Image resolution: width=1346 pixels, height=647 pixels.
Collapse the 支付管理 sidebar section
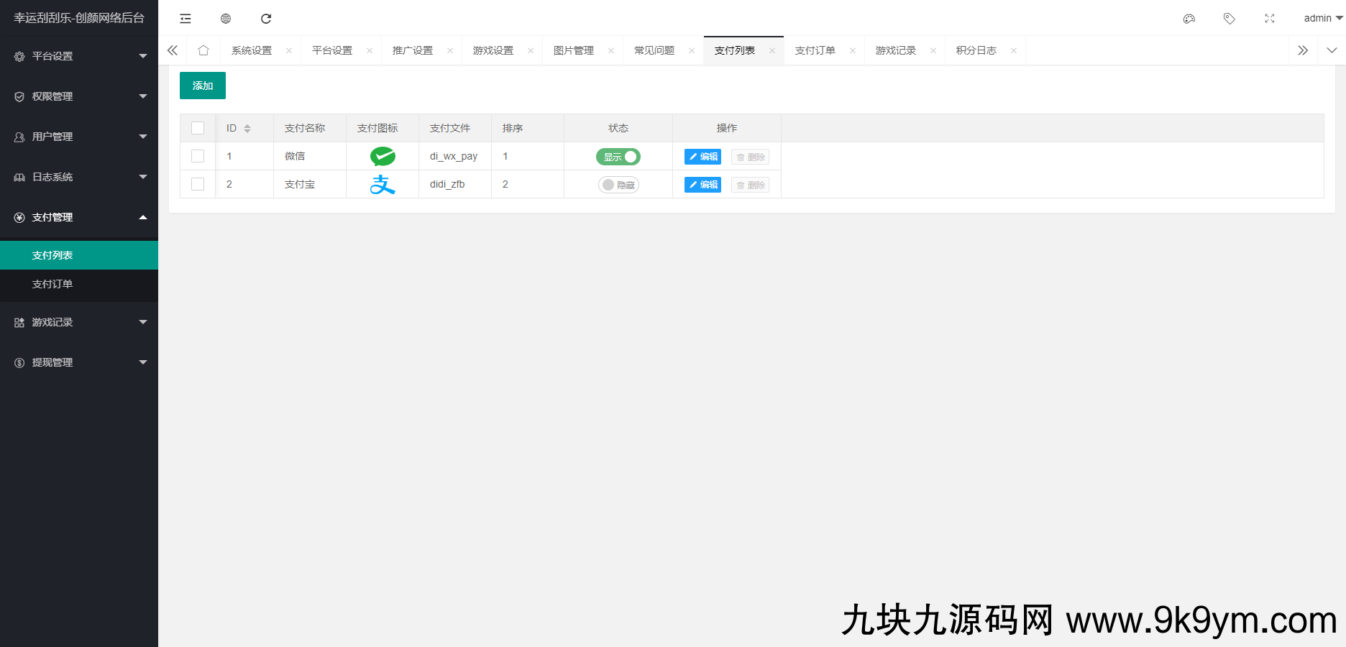(x=79, y=217)
